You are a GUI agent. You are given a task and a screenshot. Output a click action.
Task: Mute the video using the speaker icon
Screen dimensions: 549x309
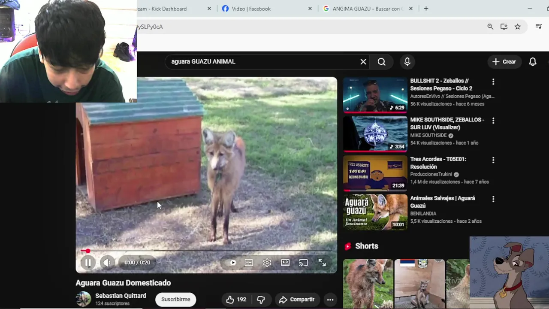click(107, 263)
